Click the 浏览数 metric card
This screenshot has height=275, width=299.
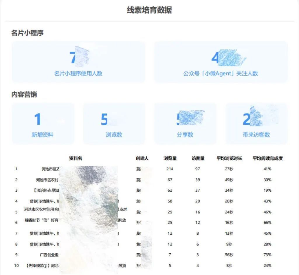[114, 123]
